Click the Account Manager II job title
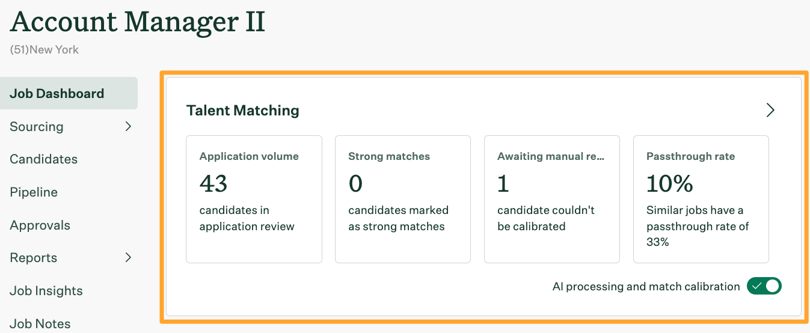Viewport: 810px width, 333px height. coord(138,22)
